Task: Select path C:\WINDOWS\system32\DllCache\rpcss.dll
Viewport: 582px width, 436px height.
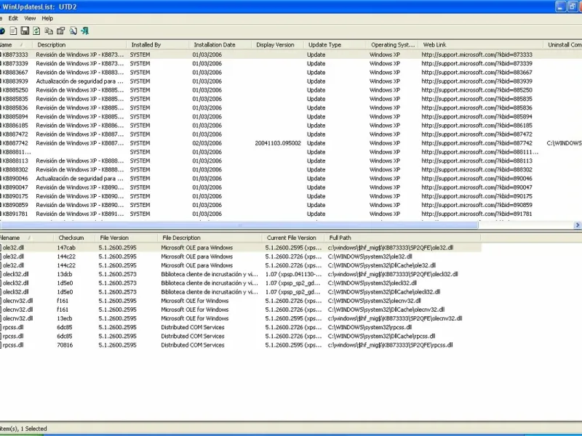Action: (x=381, y=336)
